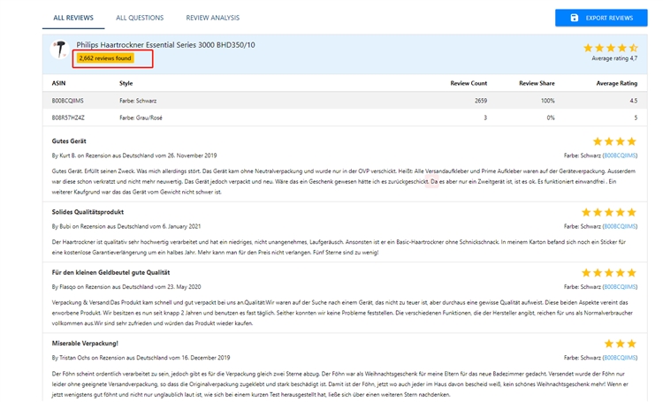
Task: Click the stars of 'Solides Qualitätsprodukt' review
Action: click(609, 212)
